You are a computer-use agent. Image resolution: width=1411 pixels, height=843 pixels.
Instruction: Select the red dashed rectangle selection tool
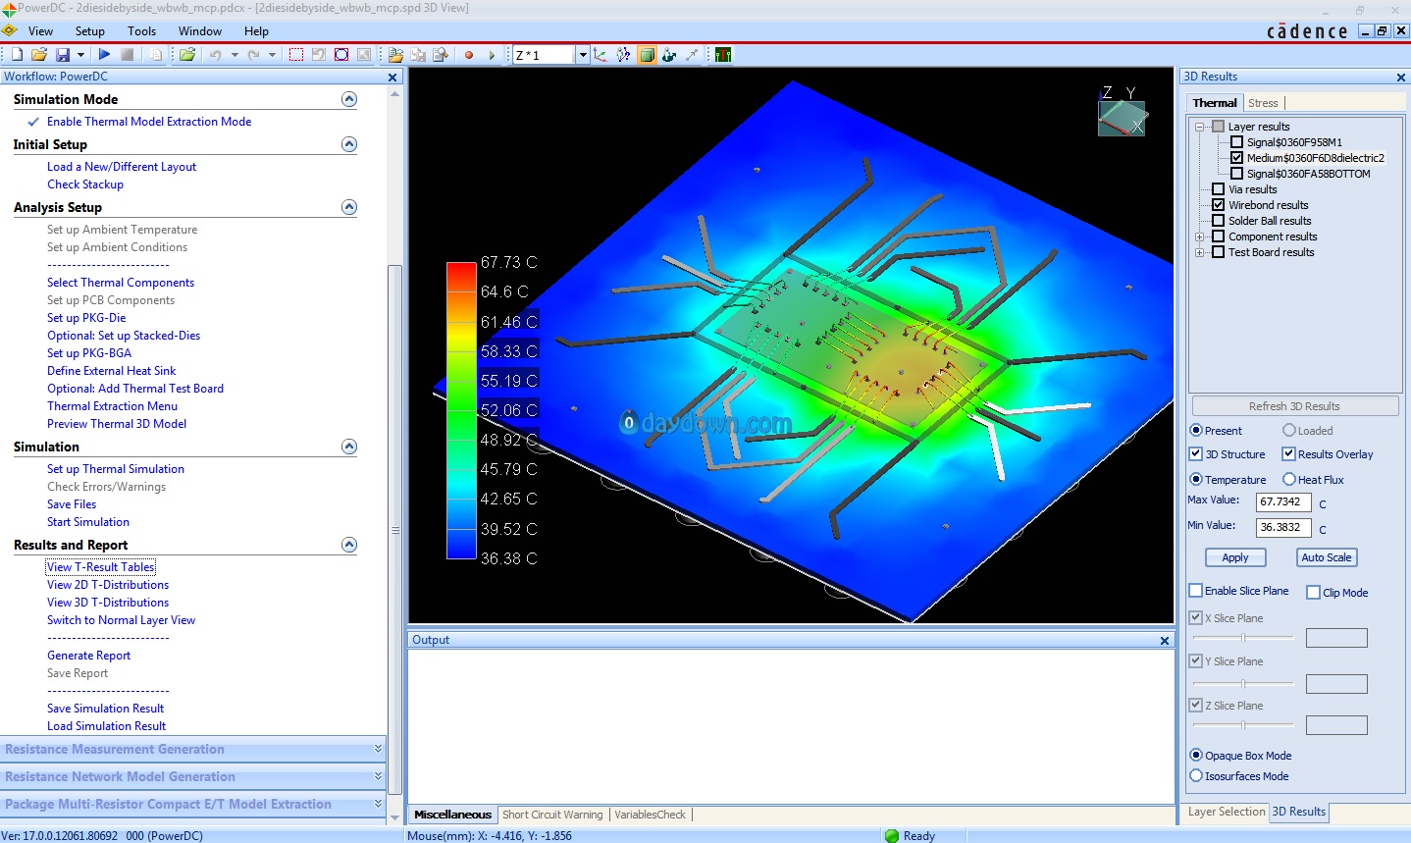click(x=296, y=55)
